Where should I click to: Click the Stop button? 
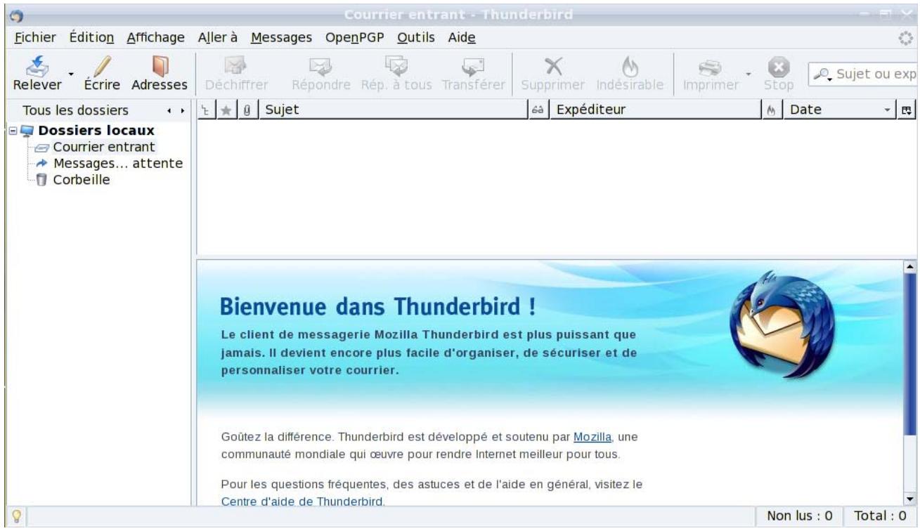(x=780, y=74)
